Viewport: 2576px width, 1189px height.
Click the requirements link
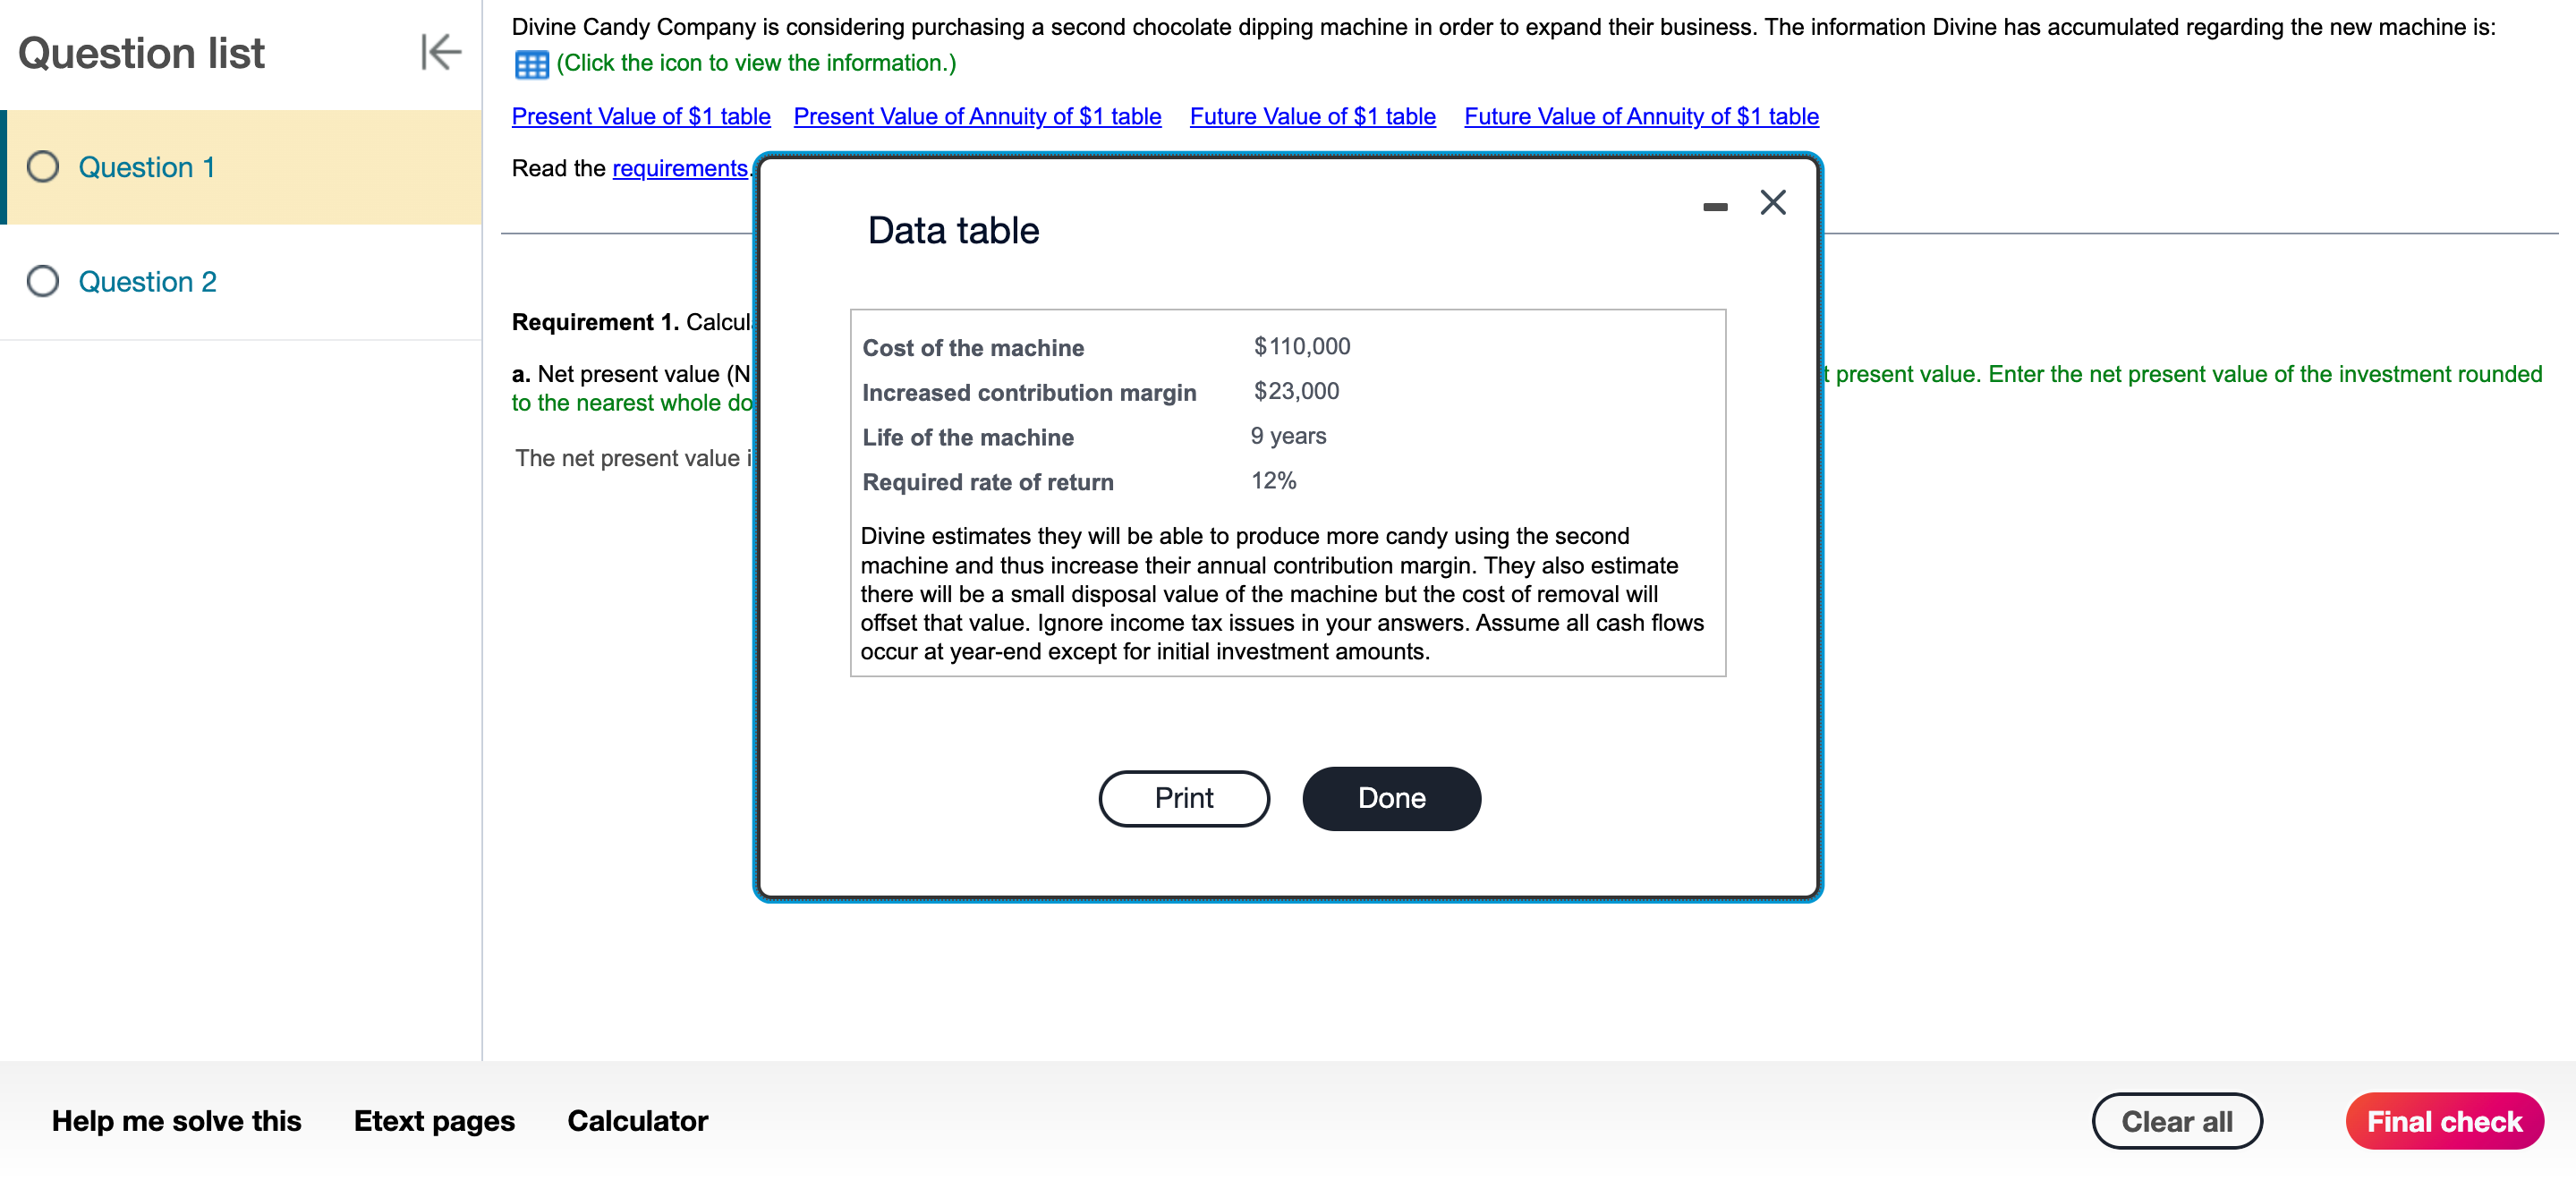(x=680, y=169)
